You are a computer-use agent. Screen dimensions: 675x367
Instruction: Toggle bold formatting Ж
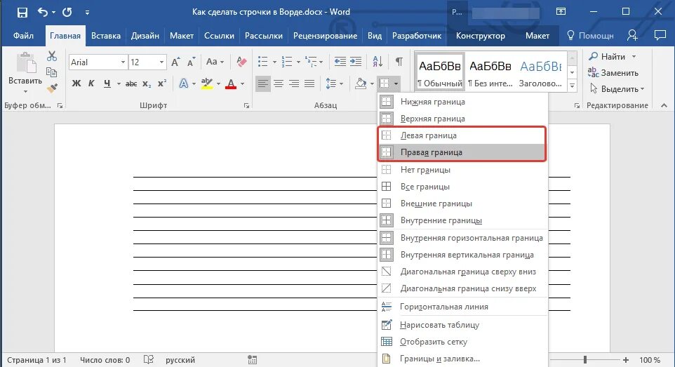76,84
